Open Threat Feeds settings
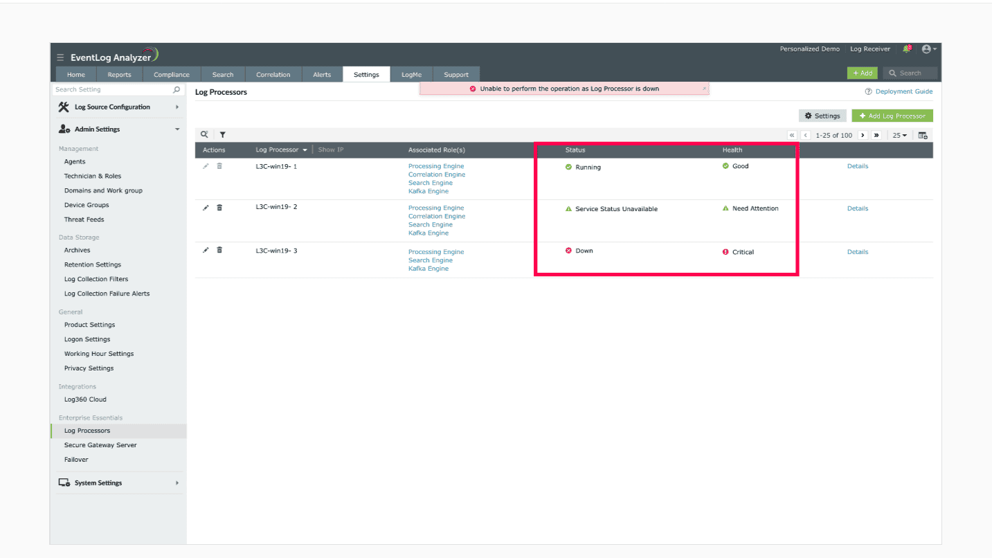This screenshot has width=992, height=558. click(84, 219)
